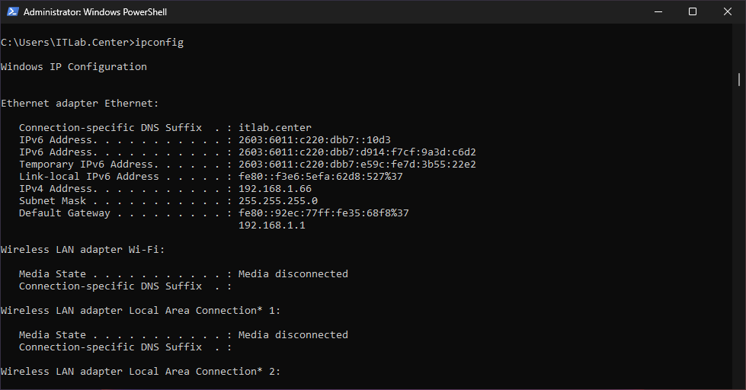
Task: Click the default gateway 192.168.1.1
Action: tap(271, 225)
